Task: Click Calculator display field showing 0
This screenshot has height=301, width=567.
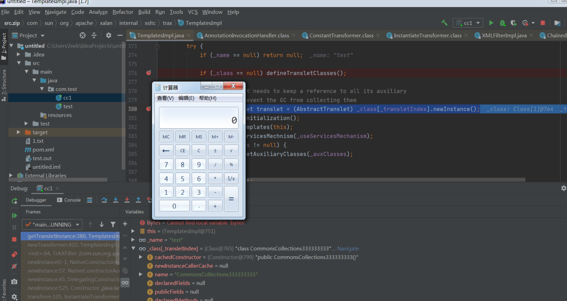Action: tap(198, 118)
